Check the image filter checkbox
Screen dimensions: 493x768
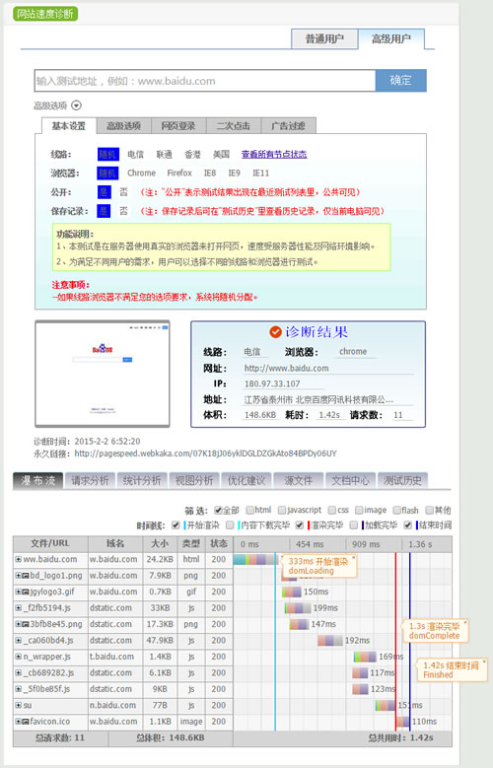click(x=359, y=511)
